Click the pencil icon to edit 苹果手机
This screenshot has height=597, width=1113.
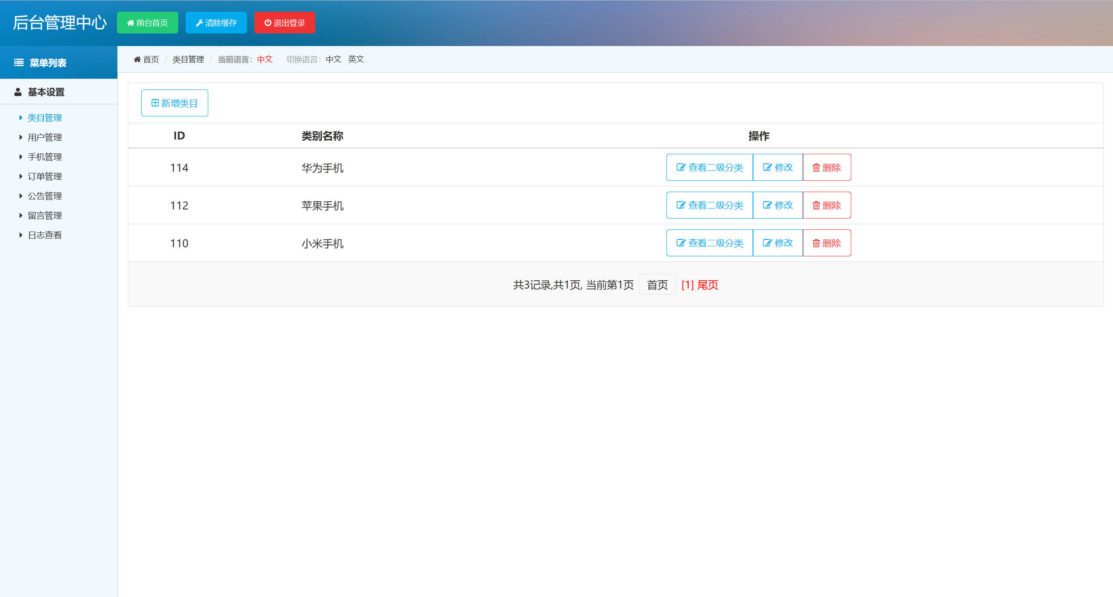[767, 205]
